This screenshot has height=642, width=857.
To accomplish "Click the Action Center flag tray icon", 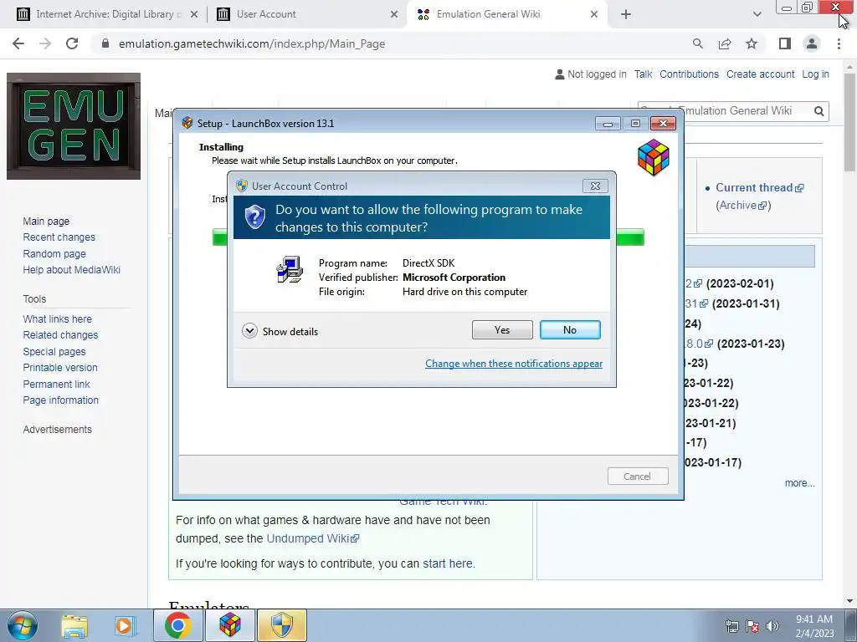I will tap(752, 626).
